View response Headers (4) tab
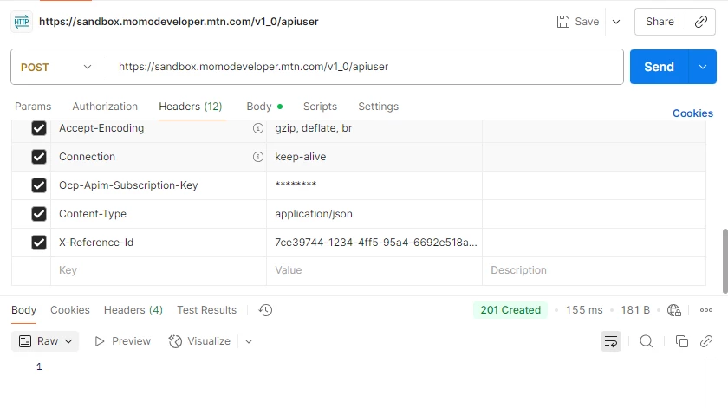This screenshot has height=408, width=728. pos(133,310)
